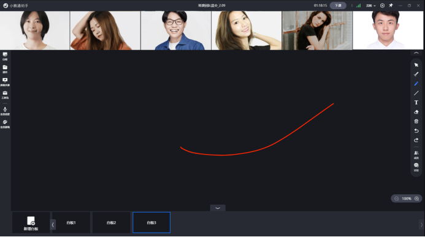Undo the last whiteboard stroke

pyautogui.click(x=416, y=131)
